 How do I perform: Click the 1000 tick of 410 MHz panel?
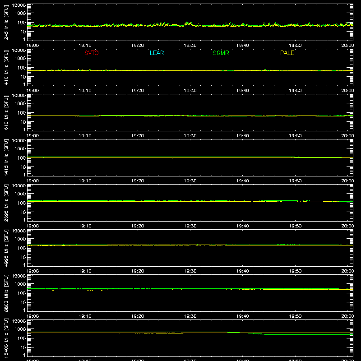pos(20,58)
